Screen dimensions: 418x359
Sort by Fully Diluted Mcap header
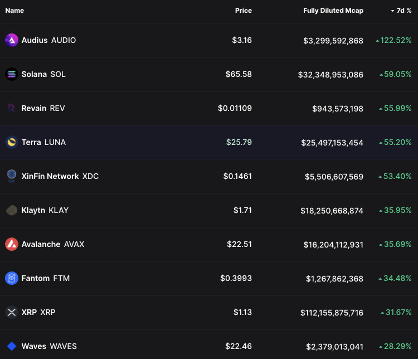pos(333,11)
